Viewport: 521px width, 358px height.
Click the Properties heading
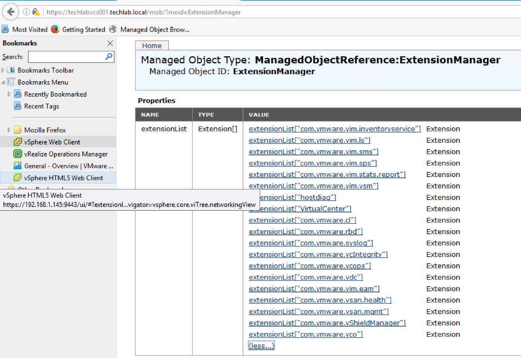pyautogui.click(x=156, y=101)
